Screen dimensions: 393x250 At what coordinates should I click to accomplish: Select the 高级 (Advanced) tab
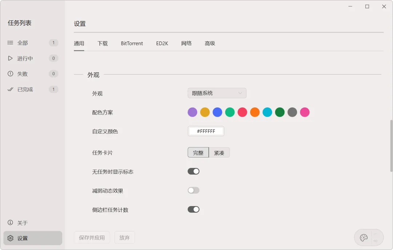210,44
